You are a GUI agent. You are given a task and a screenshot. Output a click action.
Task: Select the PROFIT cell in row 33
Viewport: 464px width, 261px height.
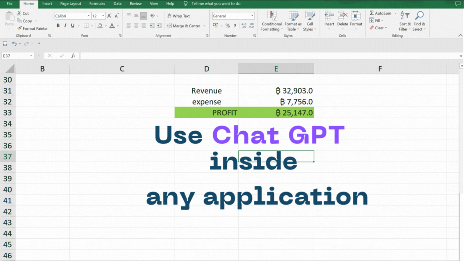[x=207, y=112]
